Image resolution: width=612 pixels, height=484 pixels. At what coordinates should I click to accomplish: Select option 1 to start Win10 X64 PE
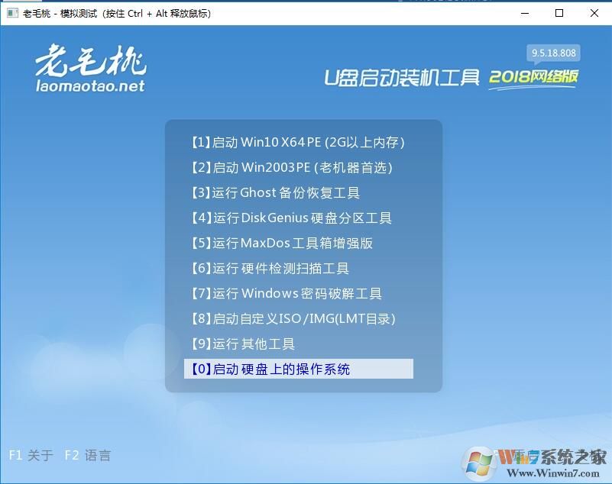coord(298,142)
